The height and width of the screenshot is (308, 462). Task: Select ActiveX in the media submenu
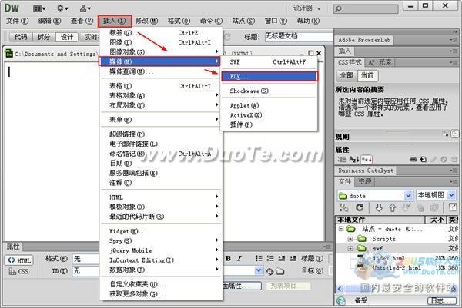[269, 115]
